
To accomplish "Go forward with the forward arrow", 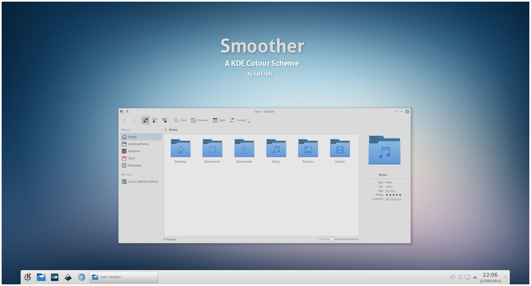I will 134,120.
